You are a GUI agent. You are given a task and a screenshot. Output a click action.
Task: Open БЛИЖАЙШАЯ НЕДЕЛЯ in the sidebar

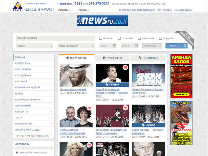tap(34, 87)
